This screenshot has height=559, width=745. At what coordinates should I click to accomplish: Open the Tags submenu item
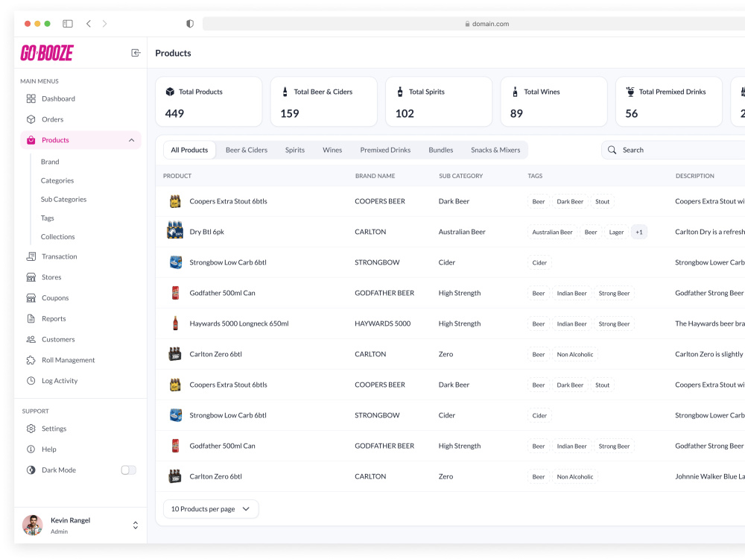tap(48, 218)
